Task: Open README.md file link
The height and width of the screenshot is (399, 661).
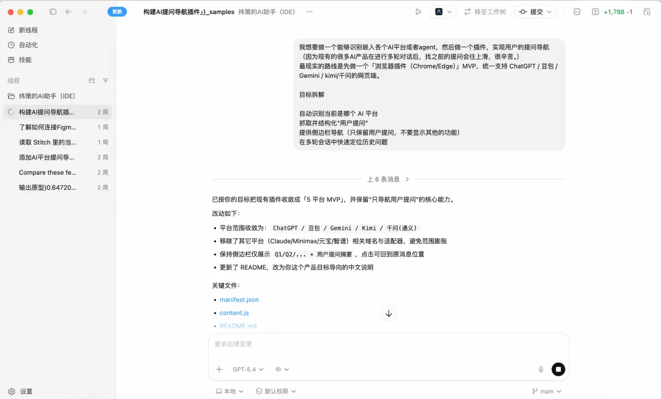Action: pos(237,326)
